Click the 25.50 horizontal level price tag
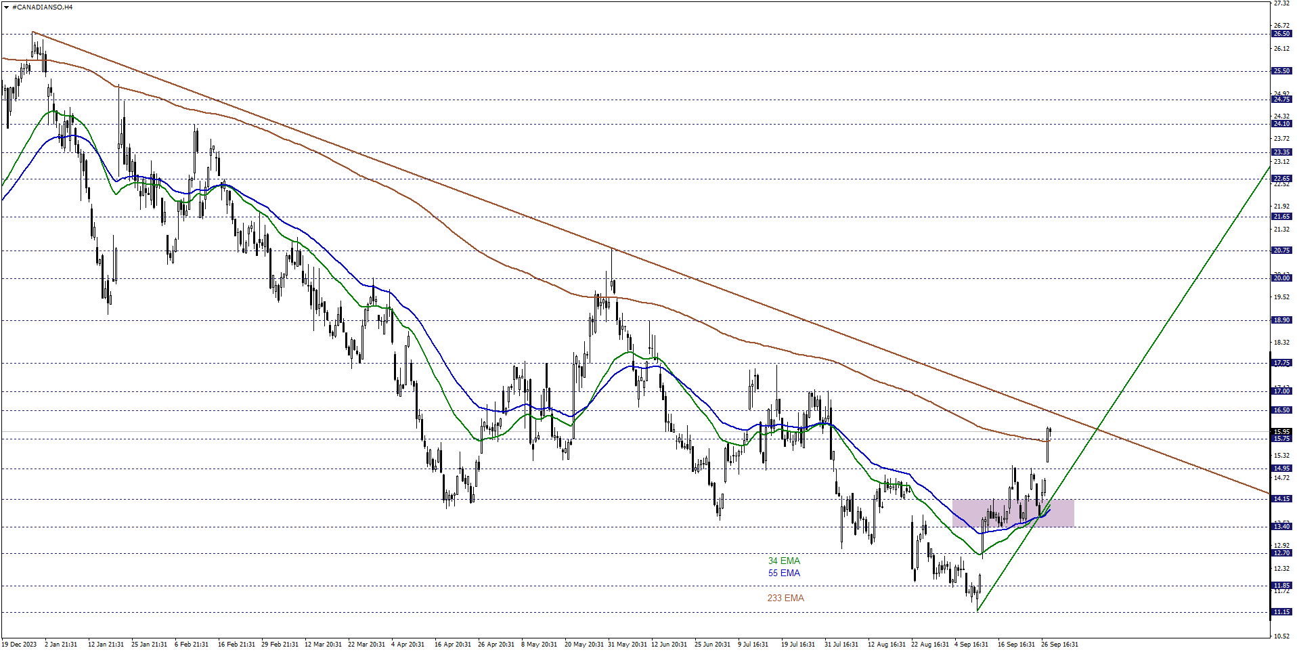This screenshot has width=1297, height=652. (1281, 71)
